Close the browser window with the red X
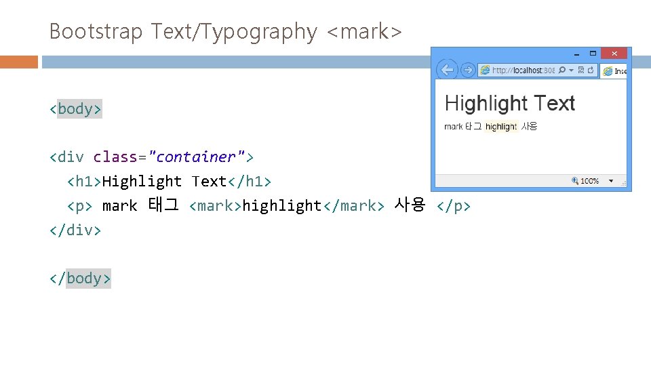Screen dimensions: 651x366 (614, 54)
